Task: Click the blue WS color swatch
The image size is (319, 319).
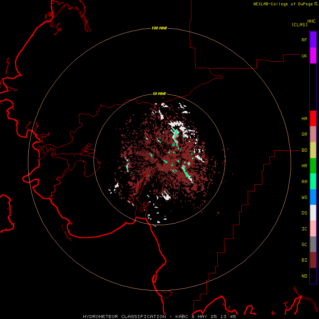Action: tap(313, 197)
